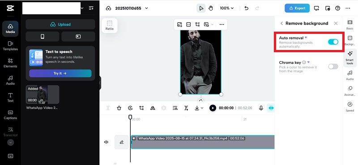Open the media sort filter icon
Viewport: 358px width, 165px height.
[x=91, y=8]
